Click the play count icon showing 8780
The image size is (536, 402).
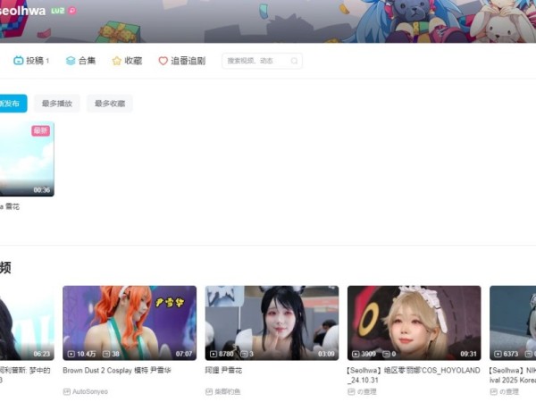click(x=214, y=354)
